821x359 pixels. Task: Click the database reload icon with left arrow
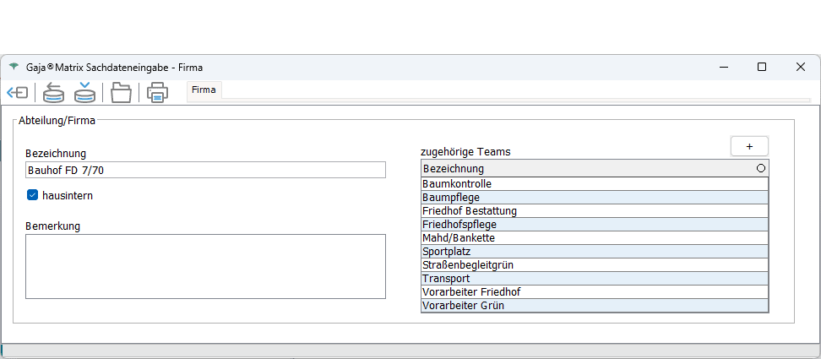click(53, 92)
